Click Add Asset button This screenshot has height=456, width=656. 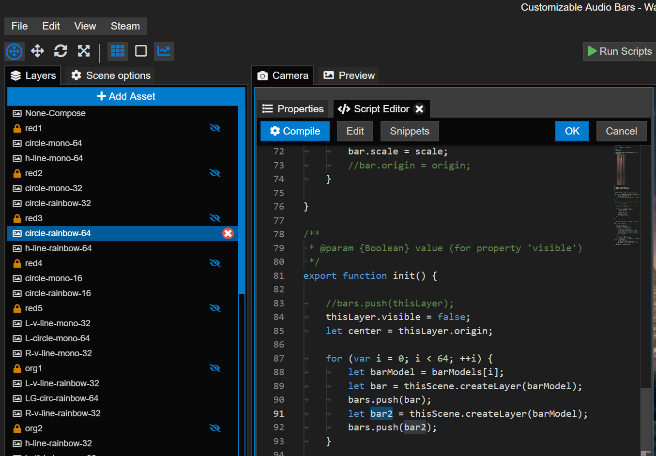coord(126,96)
